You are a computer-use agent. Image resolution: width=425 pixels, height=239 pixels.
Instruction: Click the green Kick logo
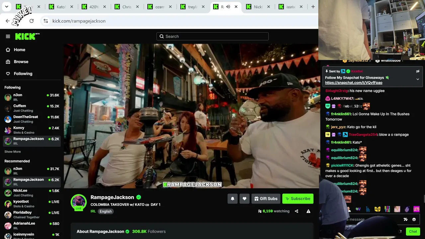click(27, 37)
